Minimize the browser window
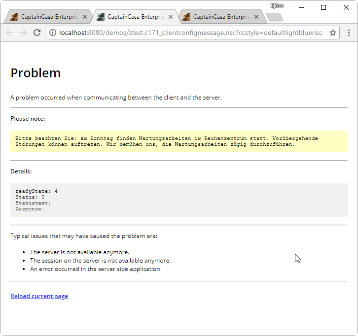Image resolution: width=358 pixels, height=336 pixels. [x=301, y=7]
